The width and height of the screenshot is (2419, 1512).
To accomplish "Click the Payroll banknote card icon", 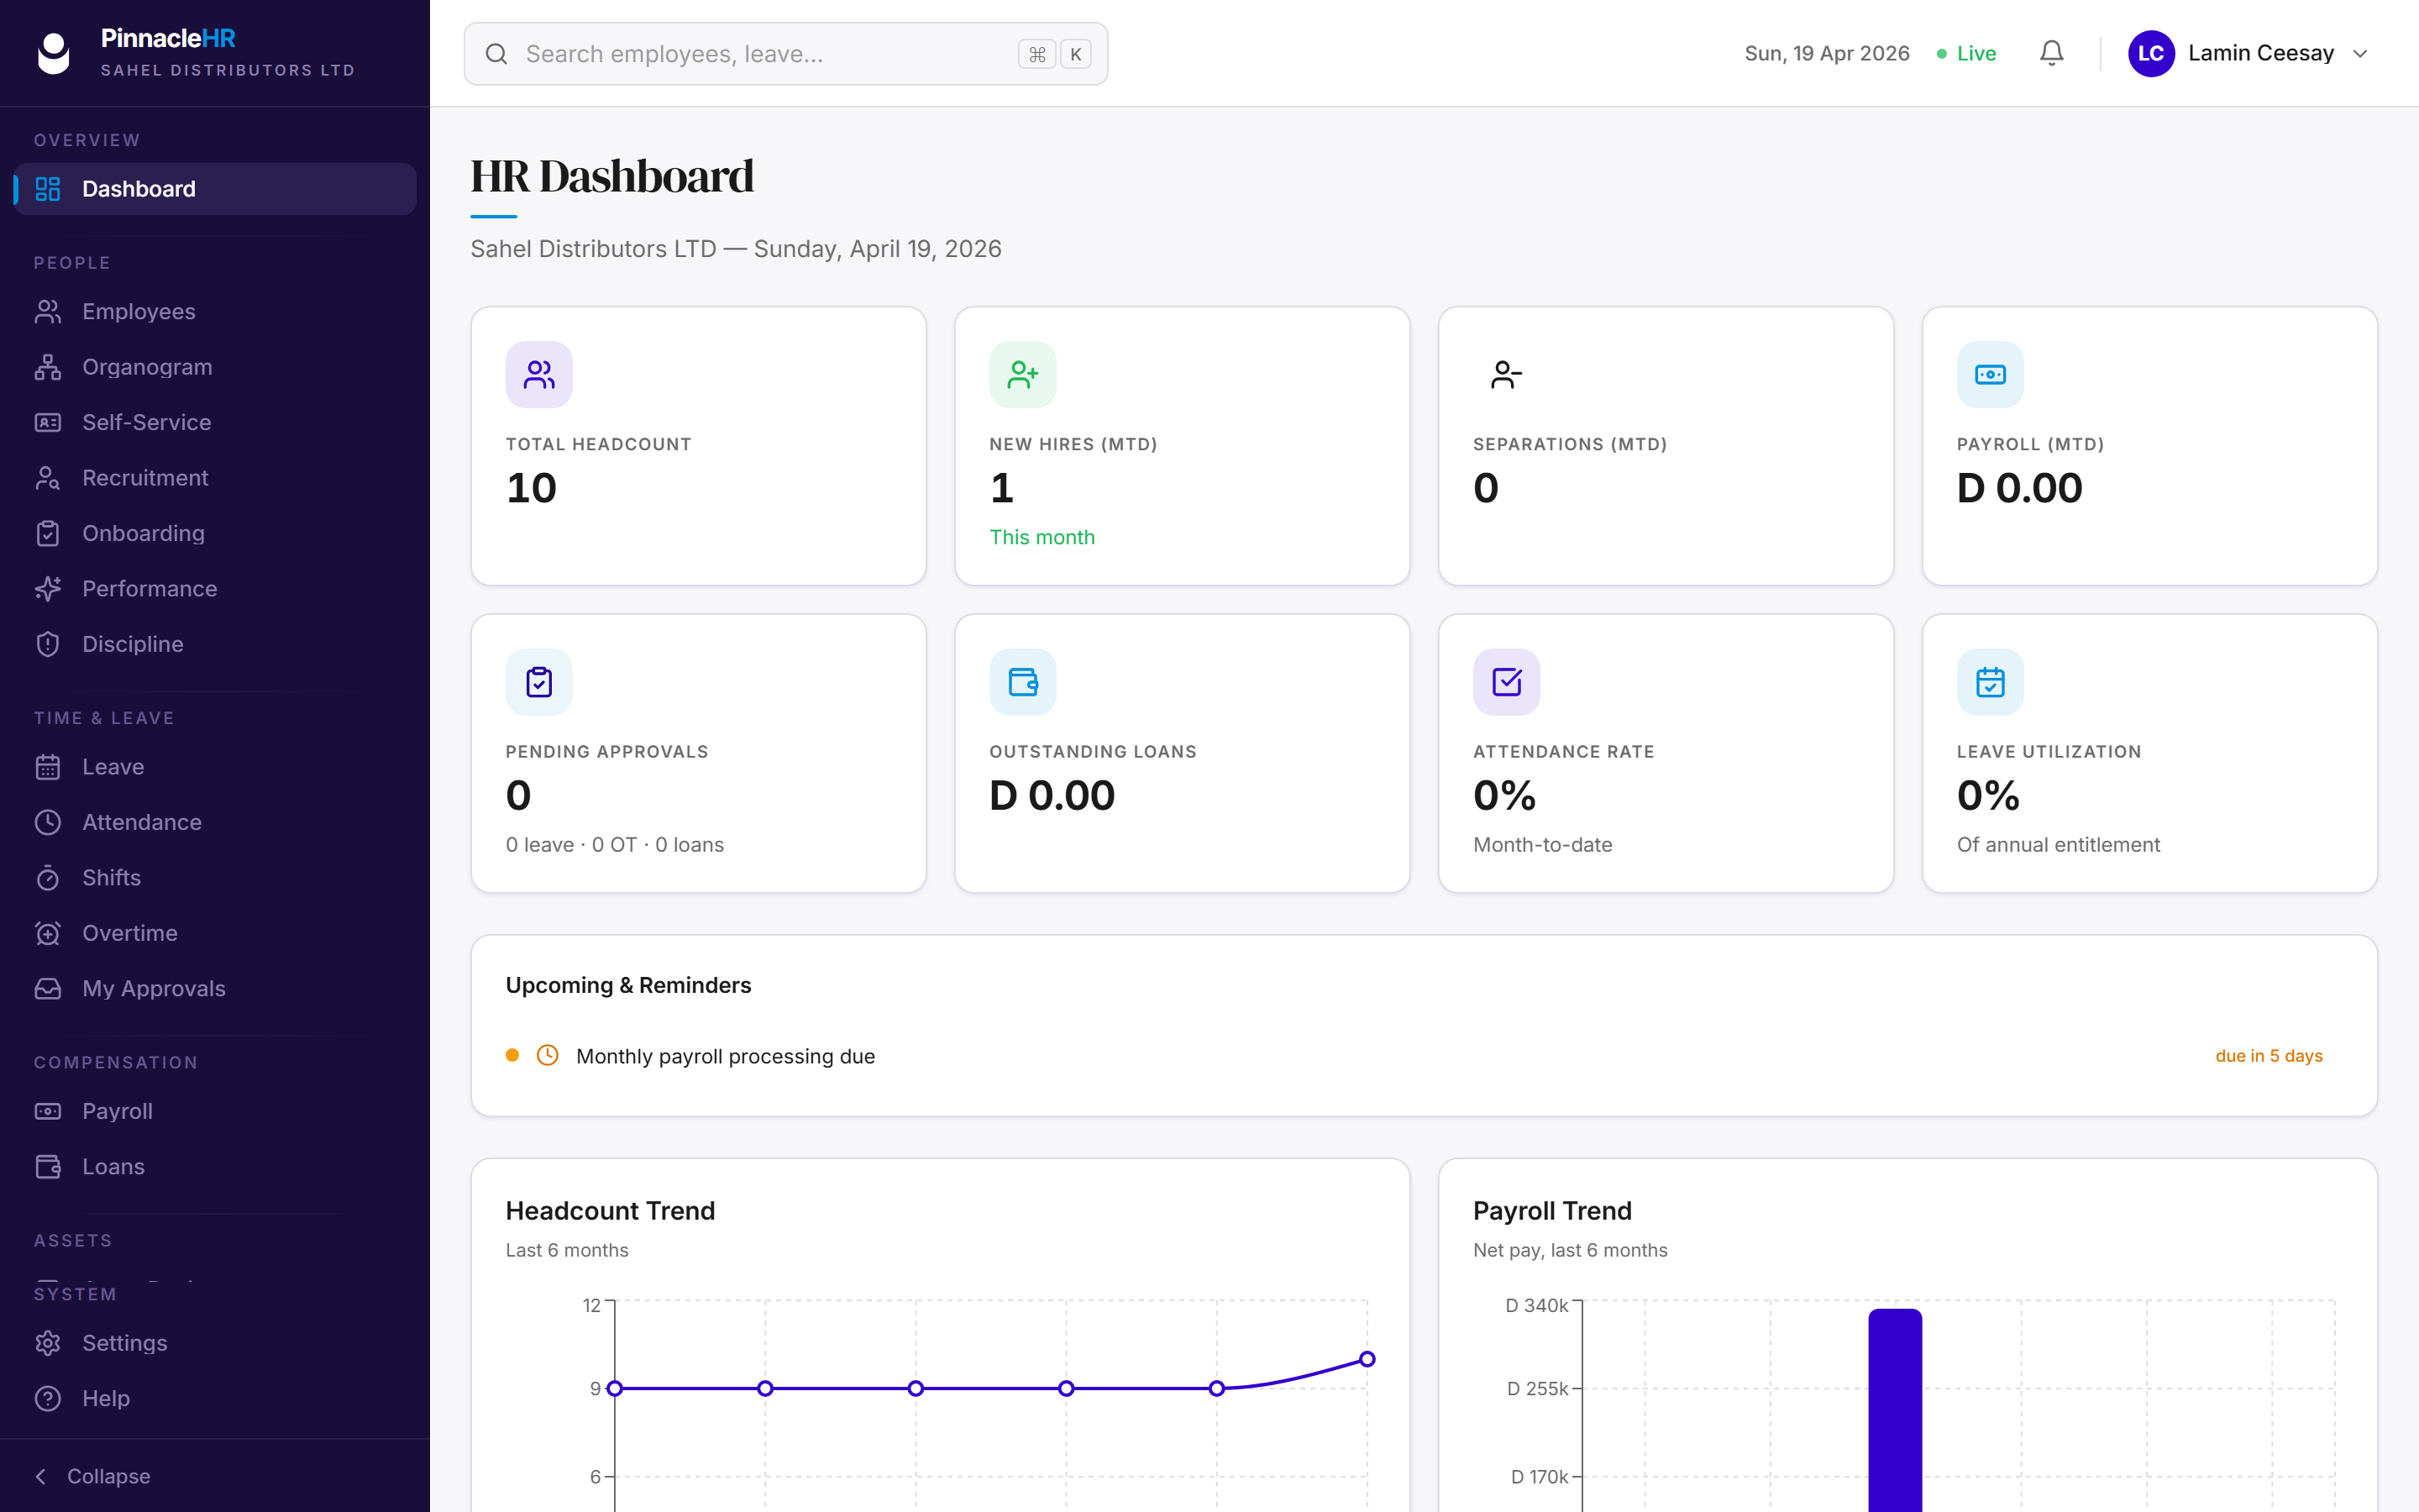I will (1990, 375).
